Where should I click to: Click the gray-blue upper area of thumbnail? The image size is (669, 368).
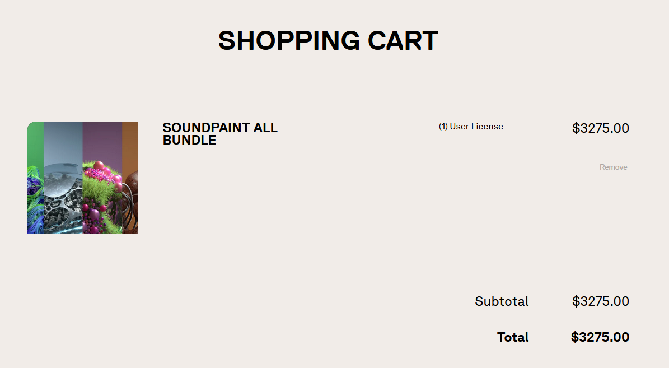pyautogui.click(x=63, y=140)
